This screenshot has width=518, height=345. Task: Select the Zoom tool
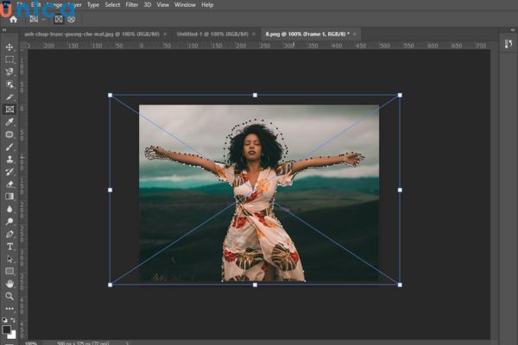(x=9, y=296)
